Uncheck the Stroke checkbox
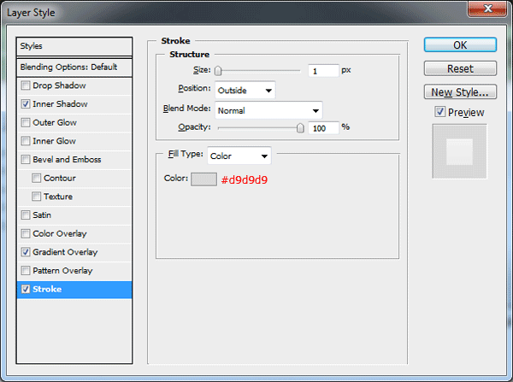Image resolution: width=513 pixels, height=382 pixels. (25, 290)
